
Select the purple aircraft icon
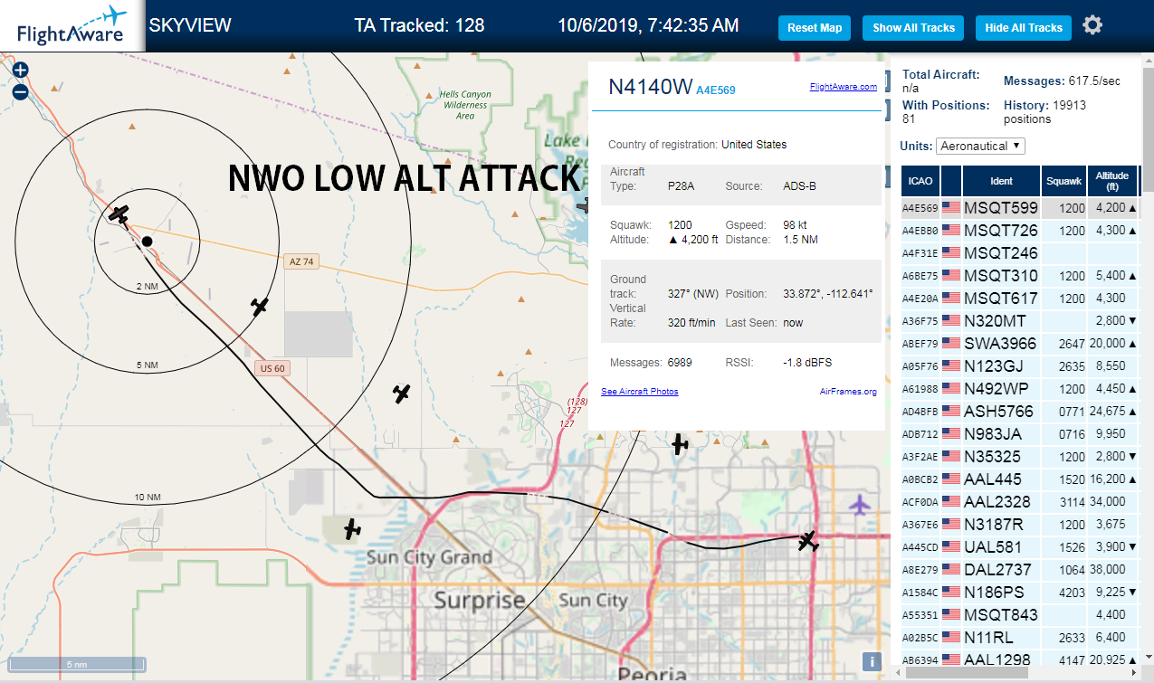click(x=860, y=504)
